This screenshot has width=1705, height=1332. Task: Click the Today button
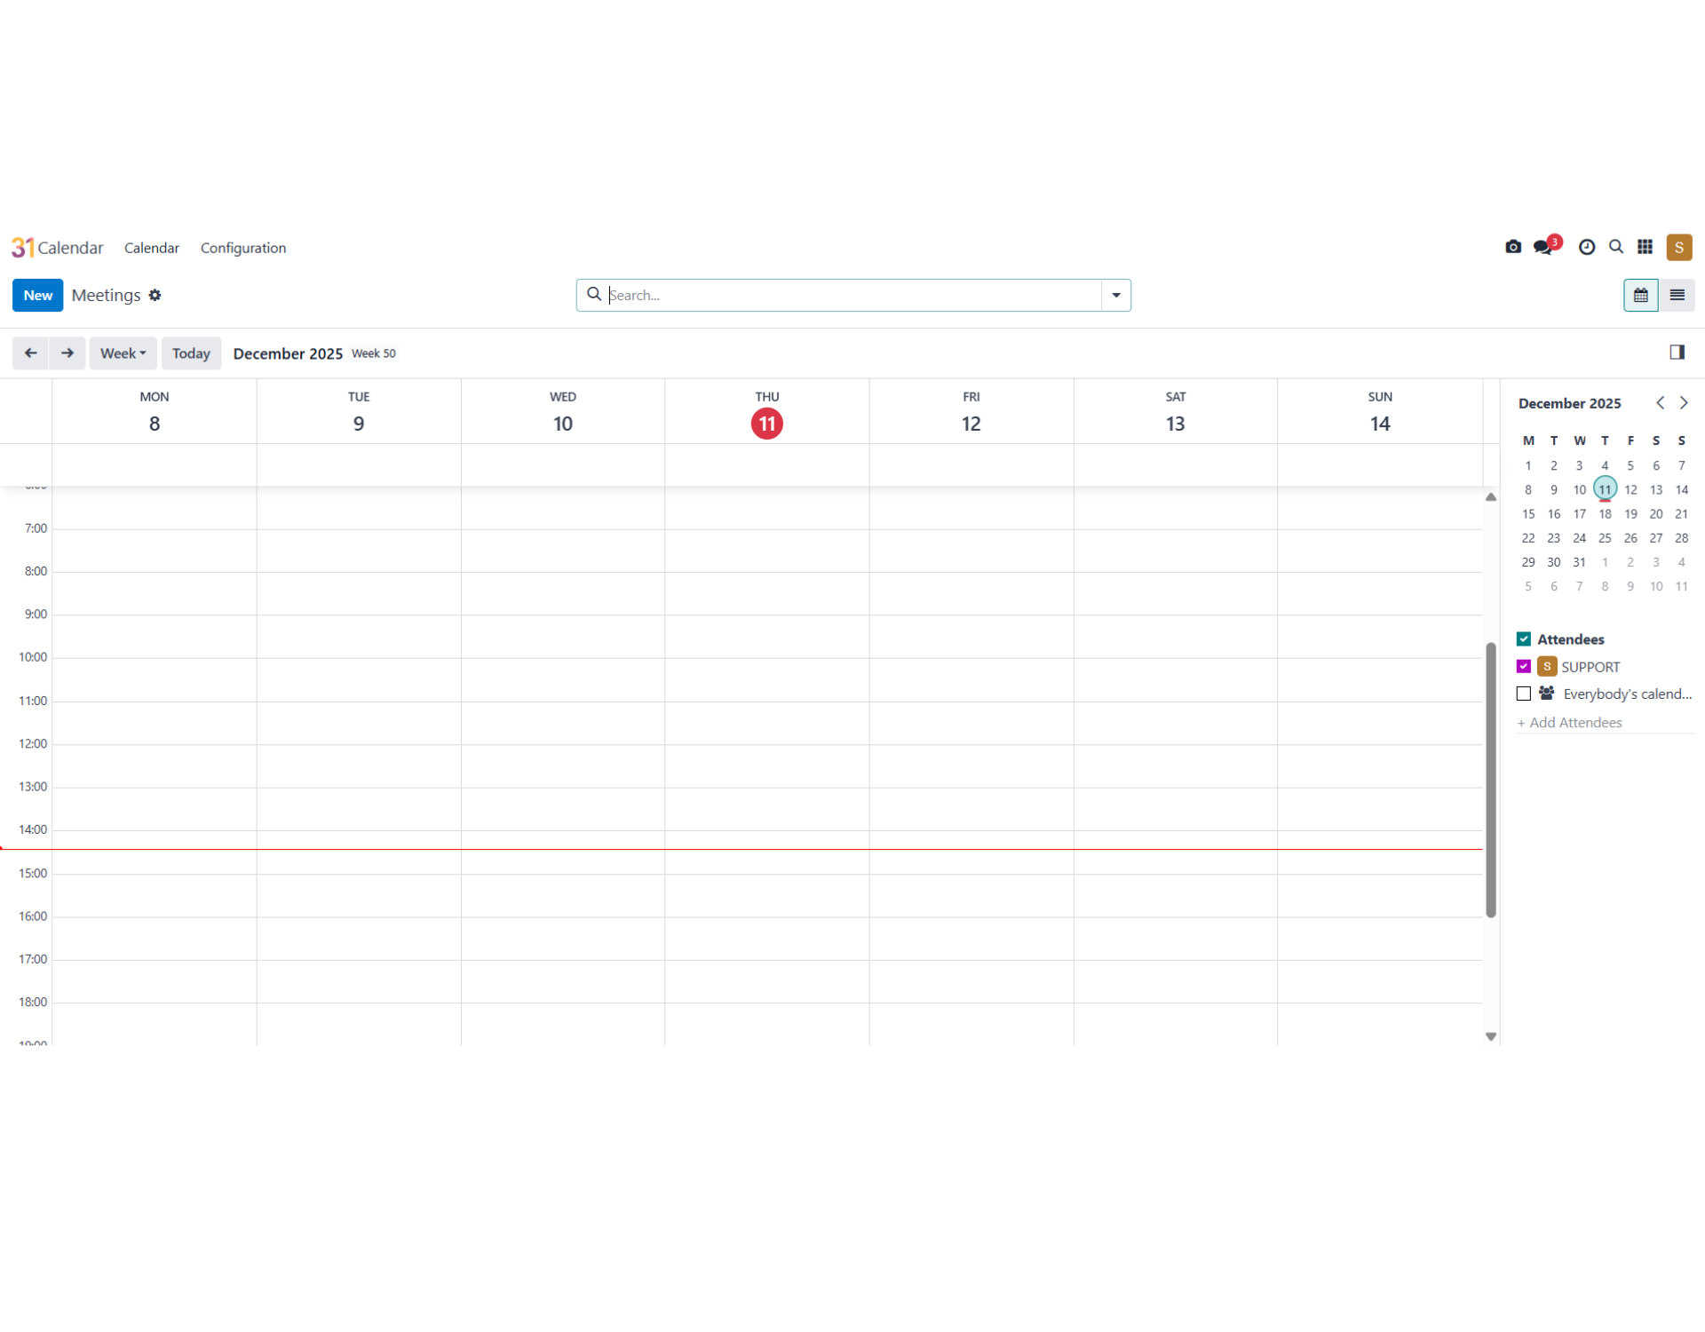(x=191, y=353)
